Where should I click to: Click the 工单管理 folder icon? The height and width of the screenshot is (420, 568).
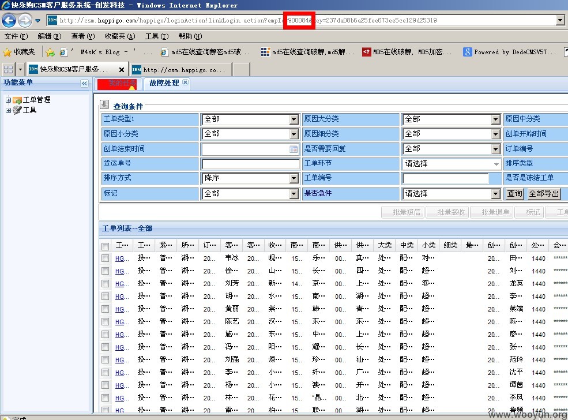17,100
